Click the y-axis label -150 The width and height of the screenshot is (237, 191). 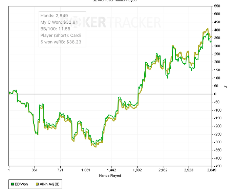coord(218,118)
